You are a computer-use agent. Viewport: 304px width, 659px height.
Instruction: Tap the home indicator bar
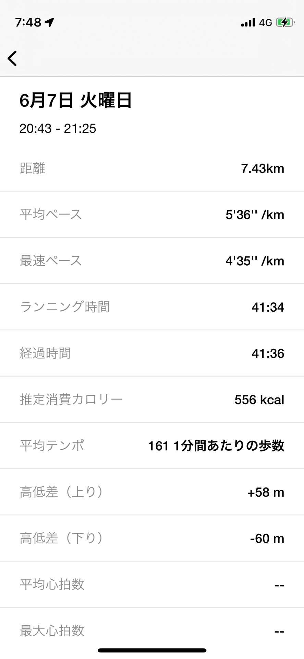click(x=152, y=650)
